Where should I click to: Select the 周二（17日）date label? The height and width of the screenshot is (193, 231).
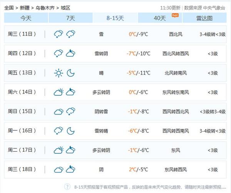(22, 150)
